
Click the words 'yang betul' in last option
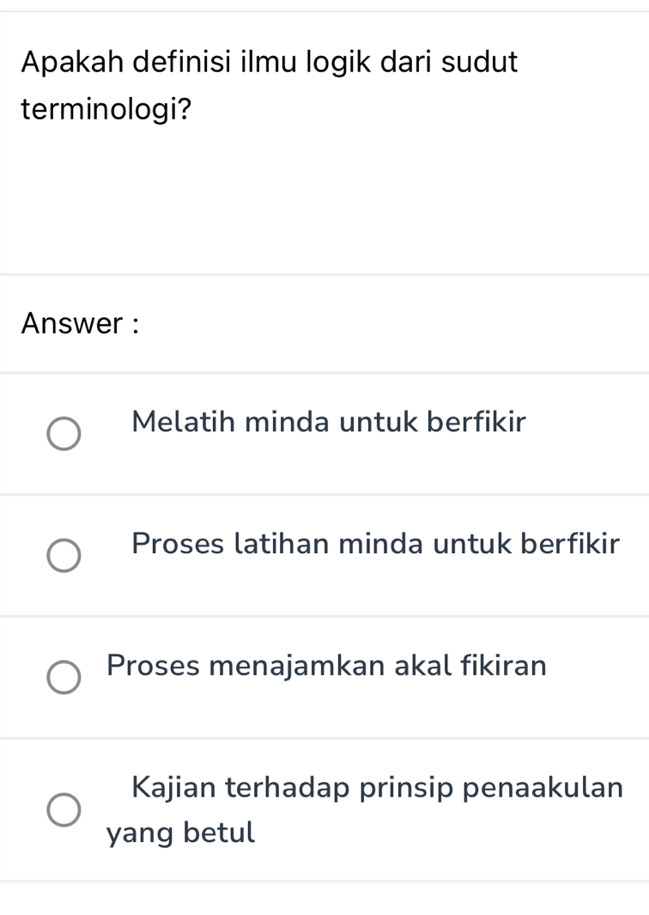[181, 832]
